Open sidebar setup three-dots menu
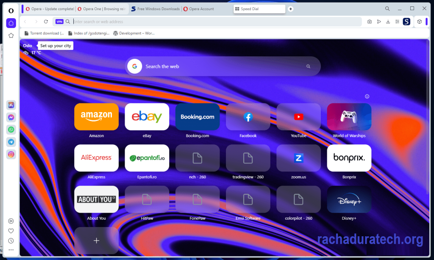 point(11,250)
